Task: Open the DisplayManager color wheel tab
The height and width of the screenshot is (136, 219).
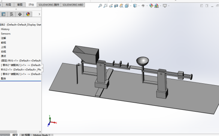Action: [28, 14]
